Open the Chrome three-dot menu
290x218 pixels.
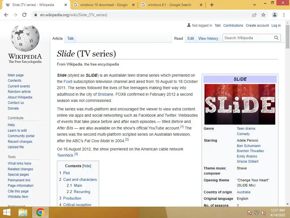click(x=284, y=15)
